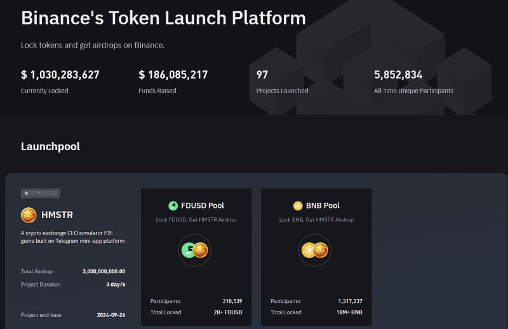
Task: Click the Binance's Token Launch Platform heading
Action: (x=163, y=18)
